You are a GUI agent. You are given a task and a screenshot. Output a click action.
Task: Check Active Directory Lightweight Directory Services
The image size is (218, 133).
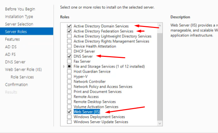[69, 36]
